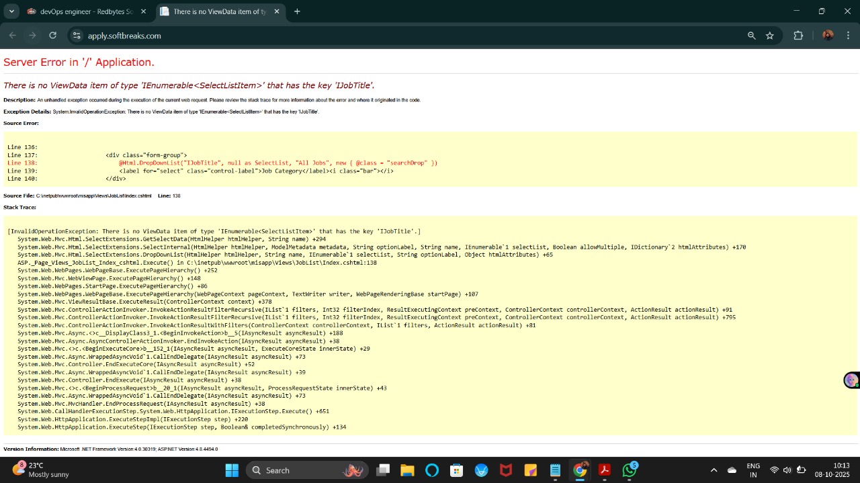This screenshot has width=860, height=483.
Task: Open Adobe Acrobat from the taskbar
Action: pyautogui.click(x=604, y=470)
